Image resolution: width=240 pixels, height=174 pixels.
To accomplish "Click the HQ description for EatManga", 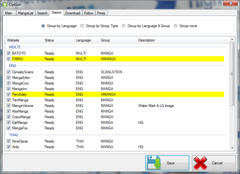I will click(141, 123).
